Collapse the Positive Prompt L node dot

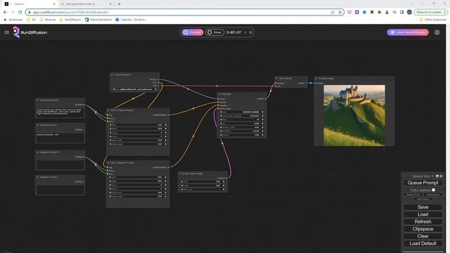click(37, 125)
